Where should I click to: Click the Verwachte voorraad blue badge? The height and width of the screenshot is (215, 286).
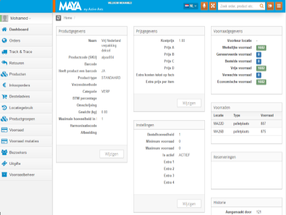pos(259,75)
